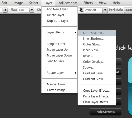
Task: Select Move Layer Down
Action: [x=59, y=55]
